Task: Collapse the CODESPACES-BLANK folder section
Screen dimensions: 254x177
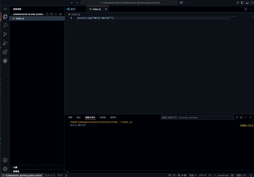Action: [x=11, y=14]
